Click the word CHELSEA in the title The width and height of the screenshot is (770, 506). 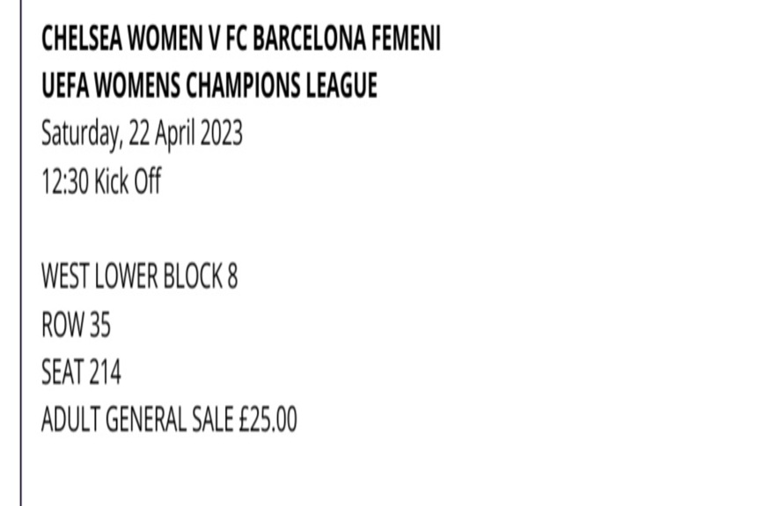coord(82,39)
